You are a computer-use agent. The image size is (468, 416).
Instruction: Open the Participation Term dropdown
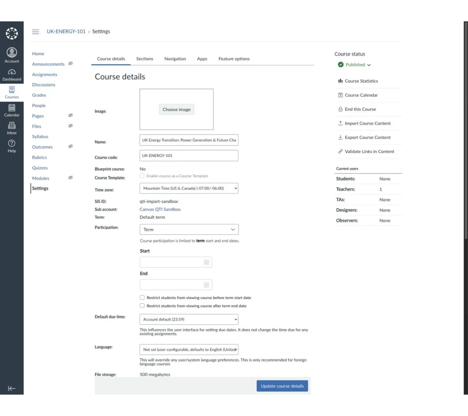[189, 229]
